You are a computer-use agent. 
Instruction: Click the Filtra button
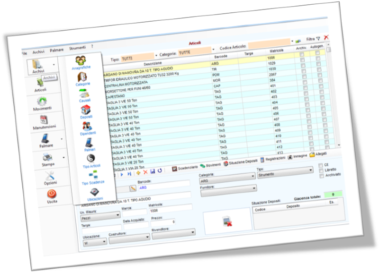(x=313, y=39)
